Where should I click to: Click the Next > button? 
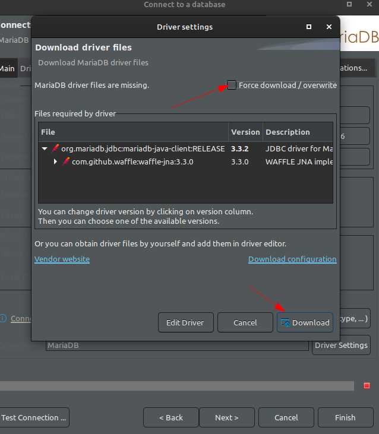(x=227, y=417)
